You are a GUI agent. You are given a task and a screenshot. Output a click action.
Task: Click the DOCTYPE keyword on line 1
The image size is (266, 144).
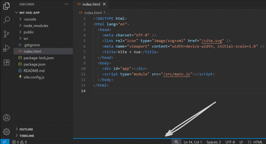[x=105, y=18]
